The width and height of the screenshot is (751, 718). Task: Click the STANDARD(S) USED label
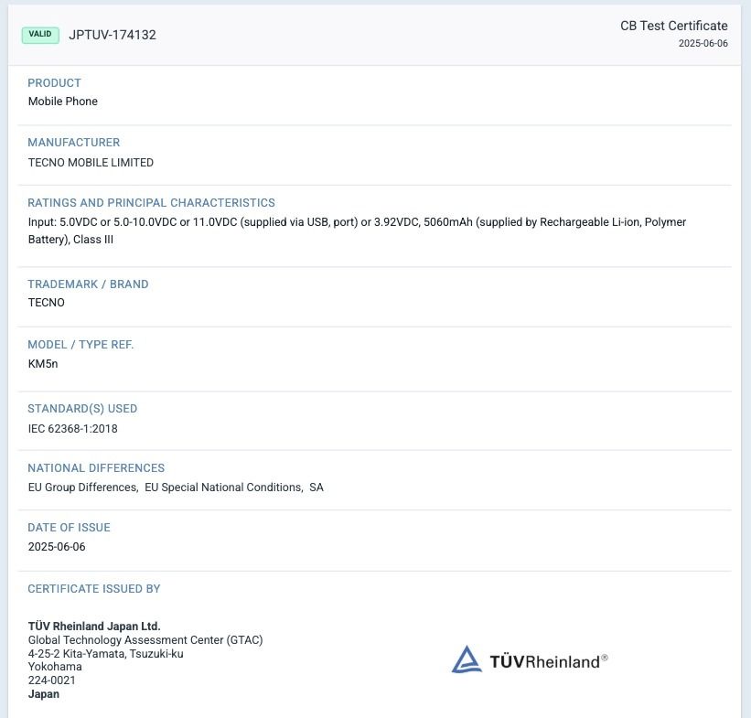click(x=82, y=409)
